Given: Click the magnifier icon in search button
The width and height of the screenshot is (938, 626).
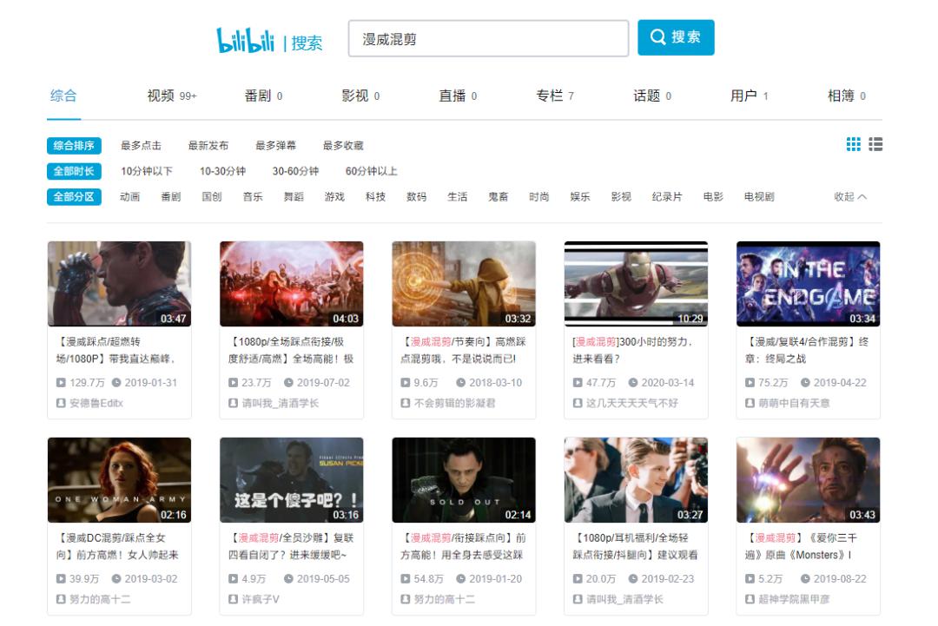Looking at the screenshot, I should [658, 37].
